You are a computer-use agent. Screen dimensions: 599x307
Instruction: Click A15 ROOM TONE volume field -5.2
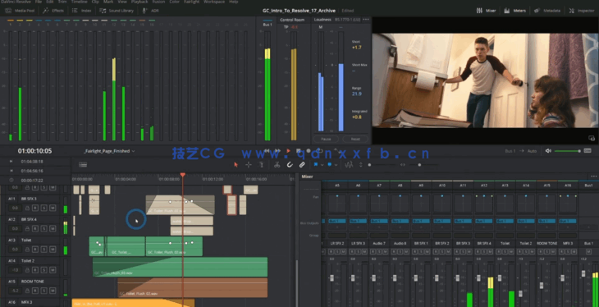click(16, 291)
